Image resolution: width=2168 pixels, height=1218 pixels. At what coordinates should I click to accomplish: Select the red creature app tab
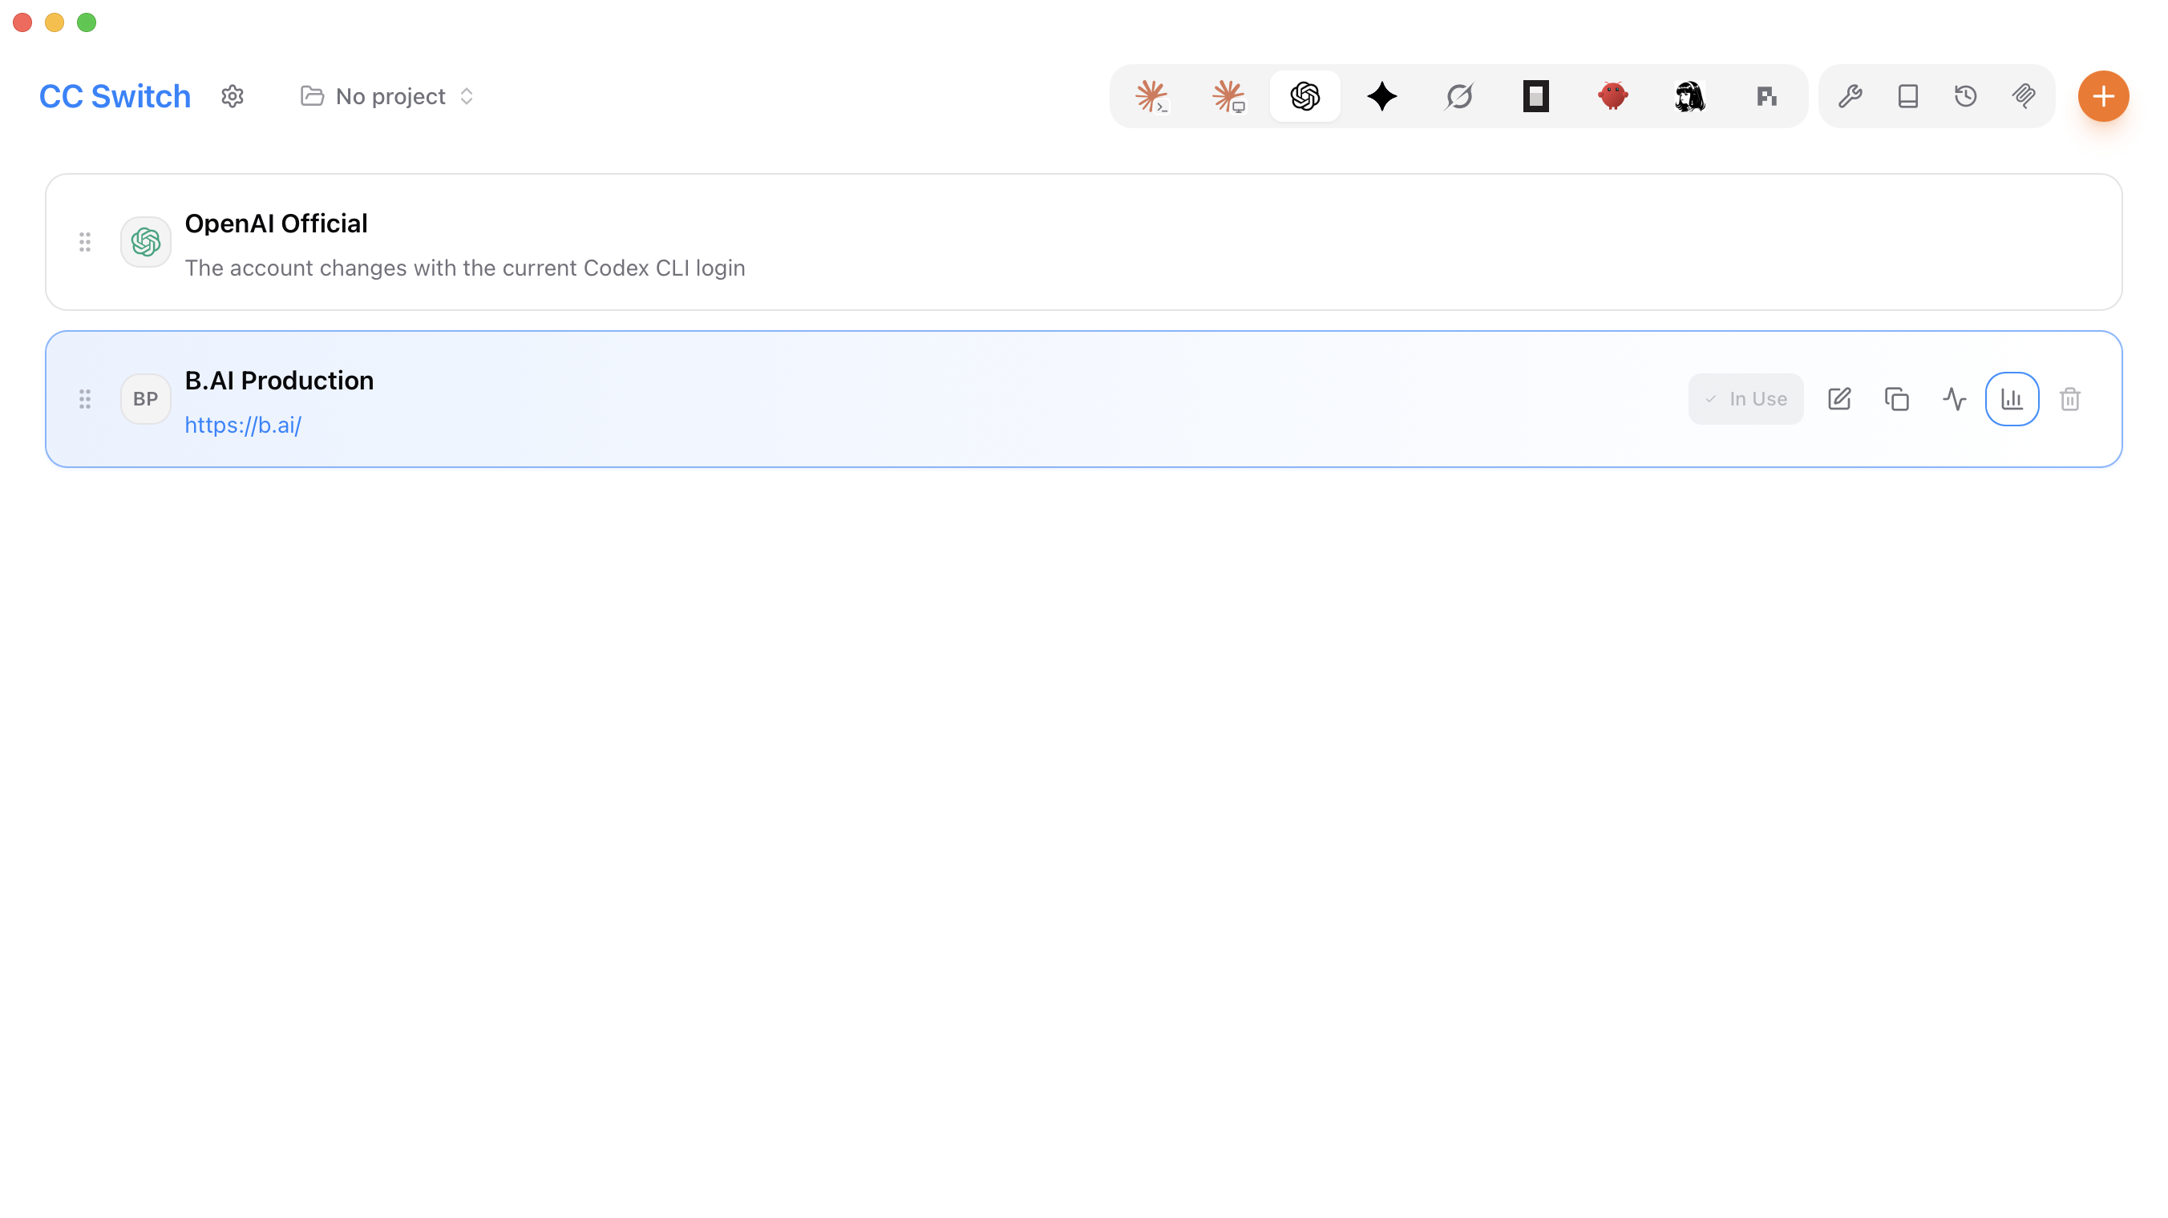[1613, 96]
